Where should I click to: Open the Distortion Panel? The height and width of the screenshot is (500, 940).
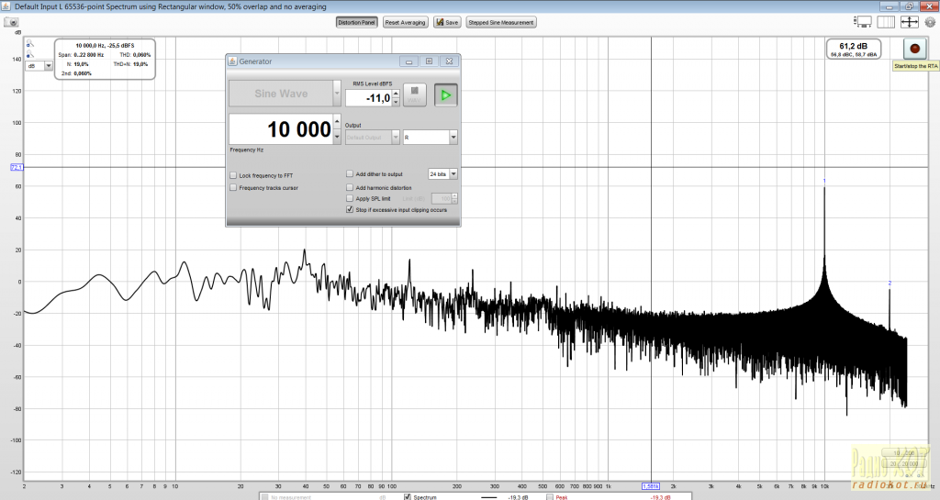click(x=356, y=22)
